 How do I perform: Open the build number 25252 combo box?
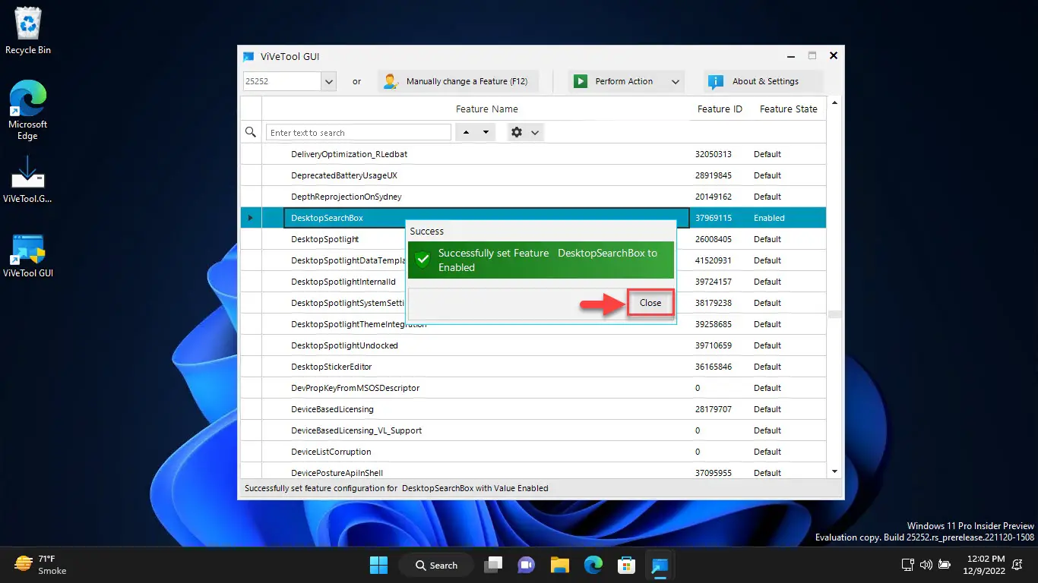[289, 81]
